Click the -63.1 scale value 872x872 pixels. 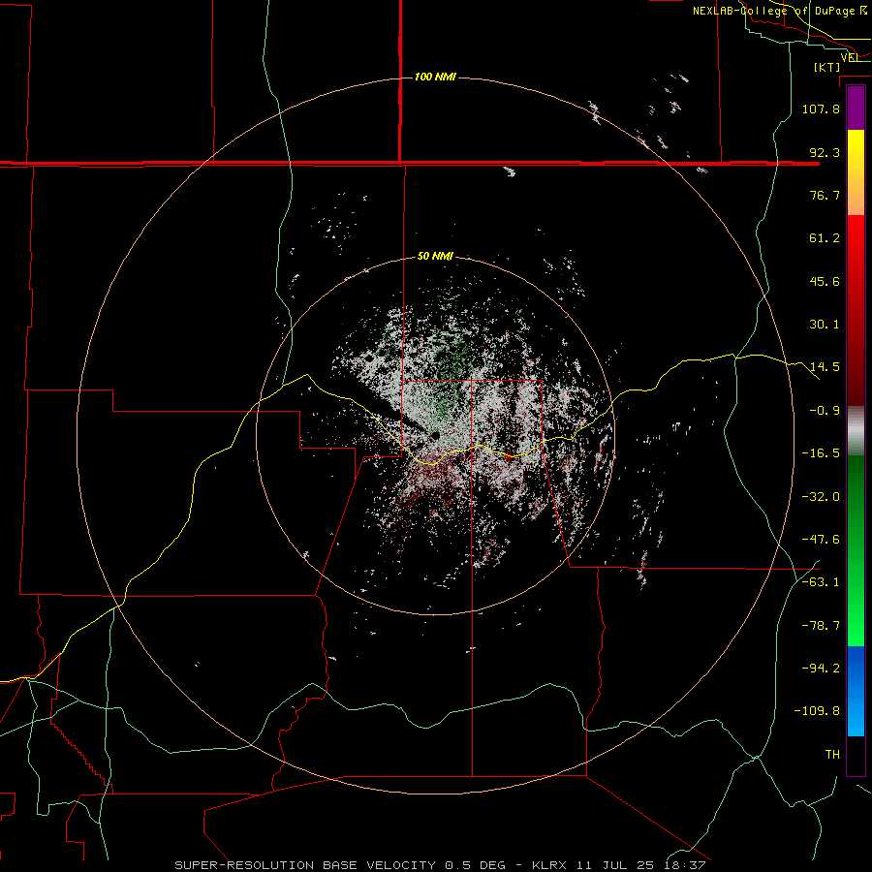[821, 582]
